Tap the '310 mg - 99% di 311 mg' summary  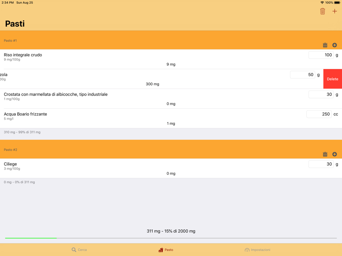(x=22, y=132)
